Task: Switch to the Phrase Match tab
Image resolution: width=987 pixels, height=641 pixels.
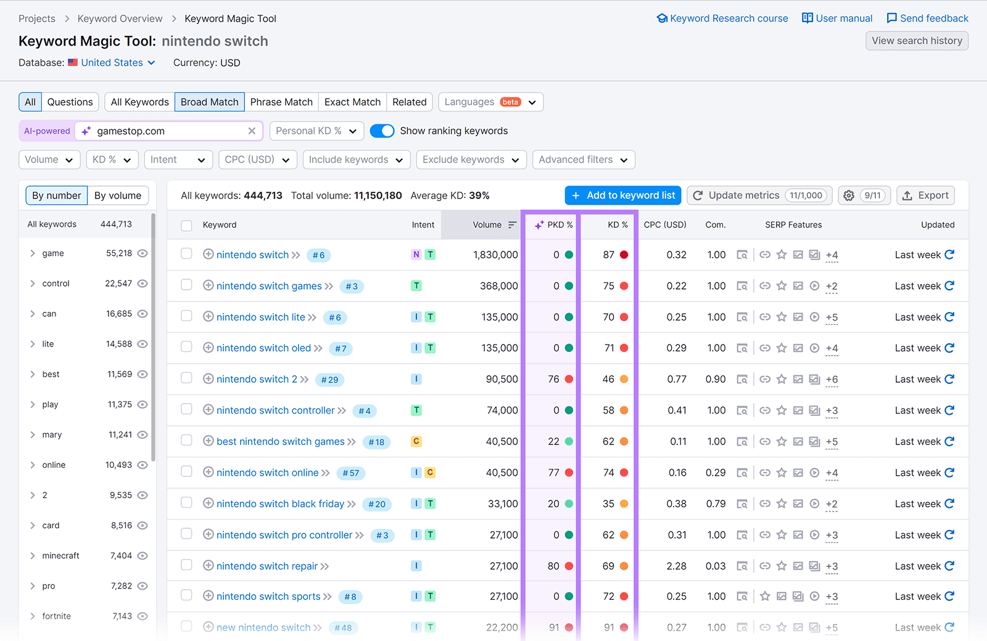Action: 281,102
